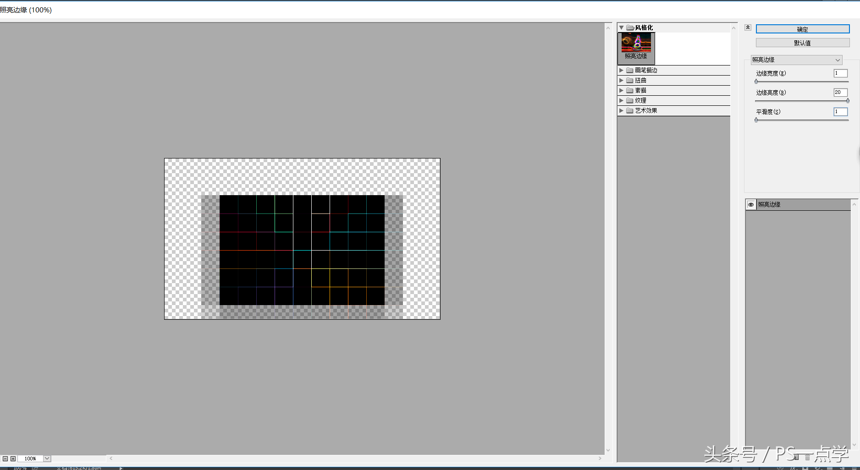Click the 边缘亮度 slider handle
This screenshot has height=470, width=860.
(848, 100)
